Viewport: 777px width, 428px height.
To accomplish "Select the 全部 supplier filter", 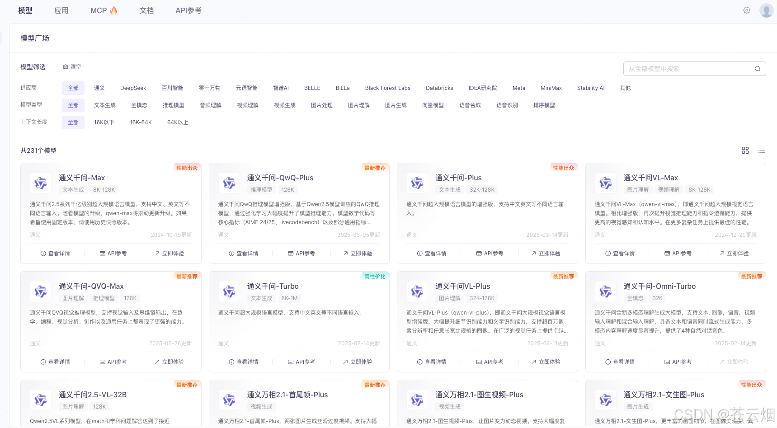I will click(73, 88).
